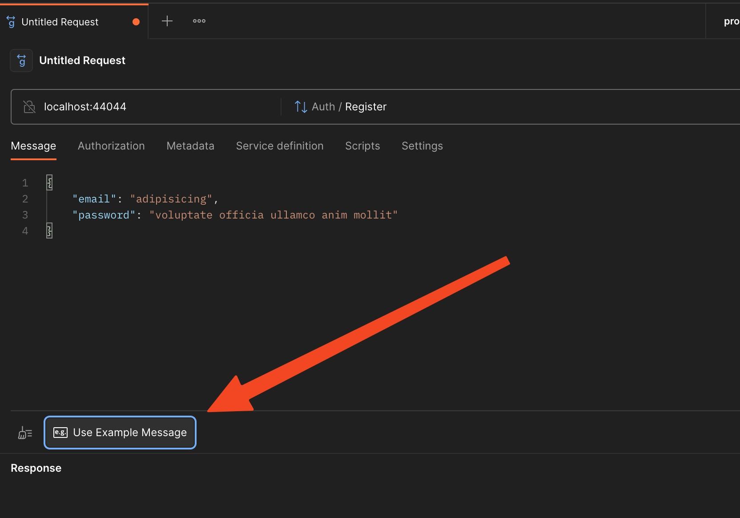
Task: Place cursor in the "adipisicing" email value
Action: (x=171, y=199)
